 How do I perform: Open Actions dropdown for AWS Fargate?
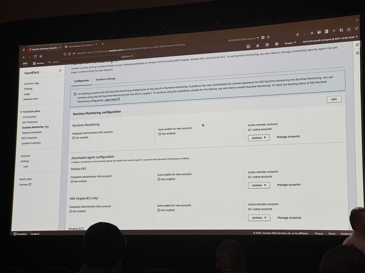[x=259, y=218]
